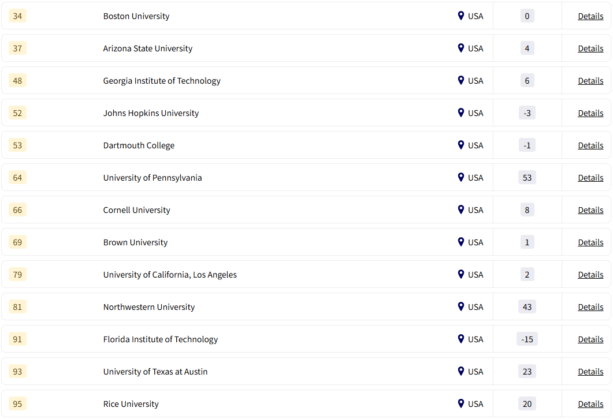This screenshot has width=613, height=419.
Task: Open Details for Brown University
Action: 590,242
